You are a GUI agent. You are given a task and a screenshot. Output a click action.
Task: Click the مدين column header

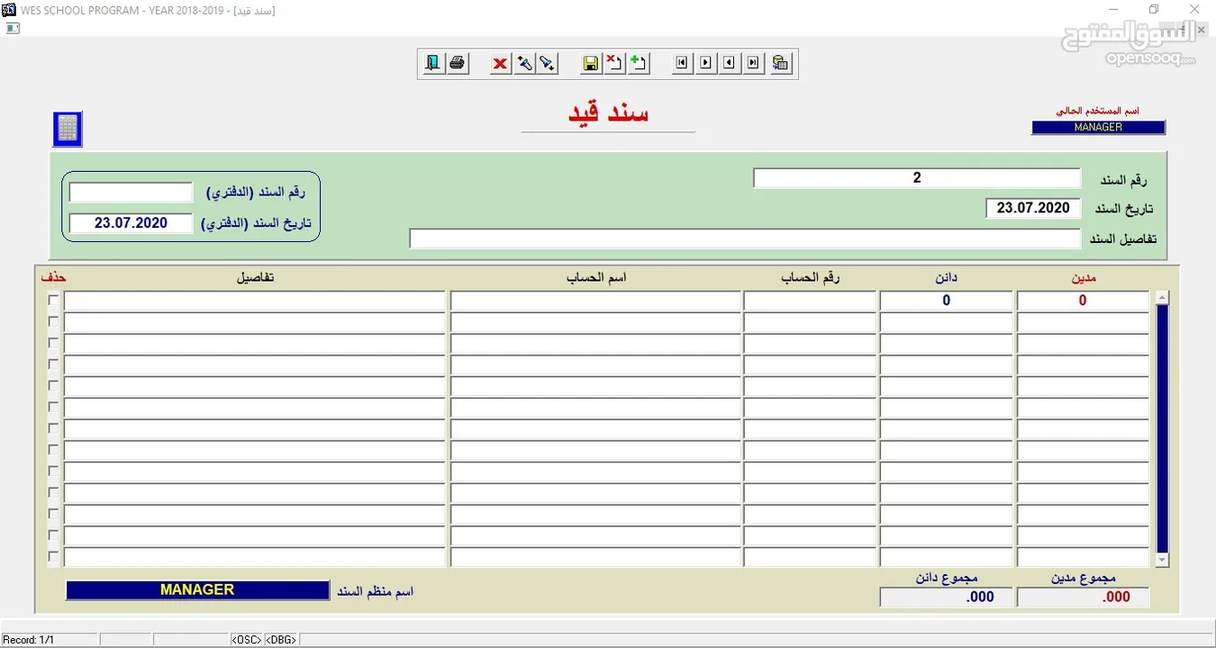[x=1083, y=277]
